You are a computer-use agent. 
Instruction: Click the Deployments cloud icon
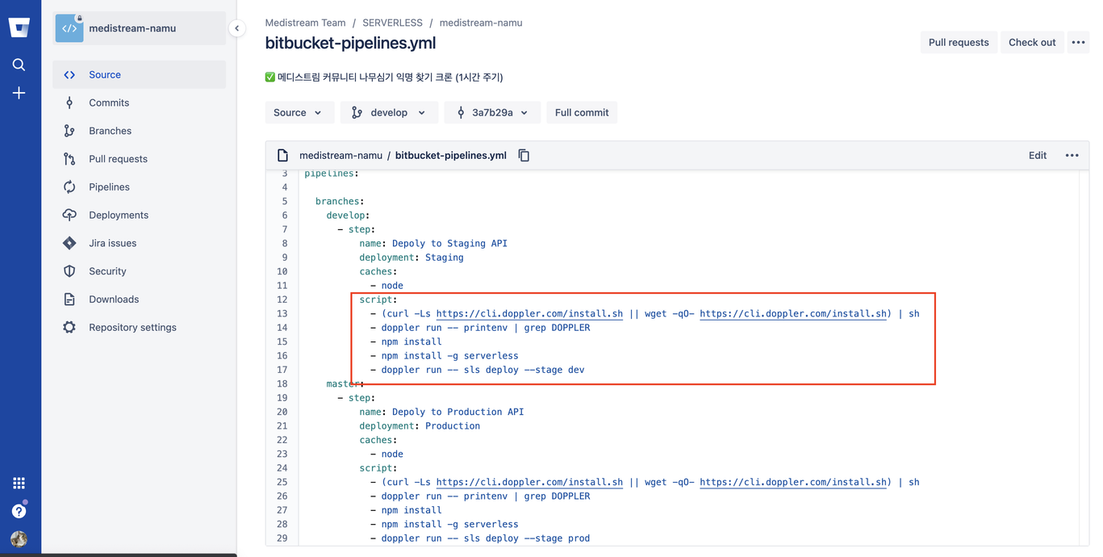69,215
